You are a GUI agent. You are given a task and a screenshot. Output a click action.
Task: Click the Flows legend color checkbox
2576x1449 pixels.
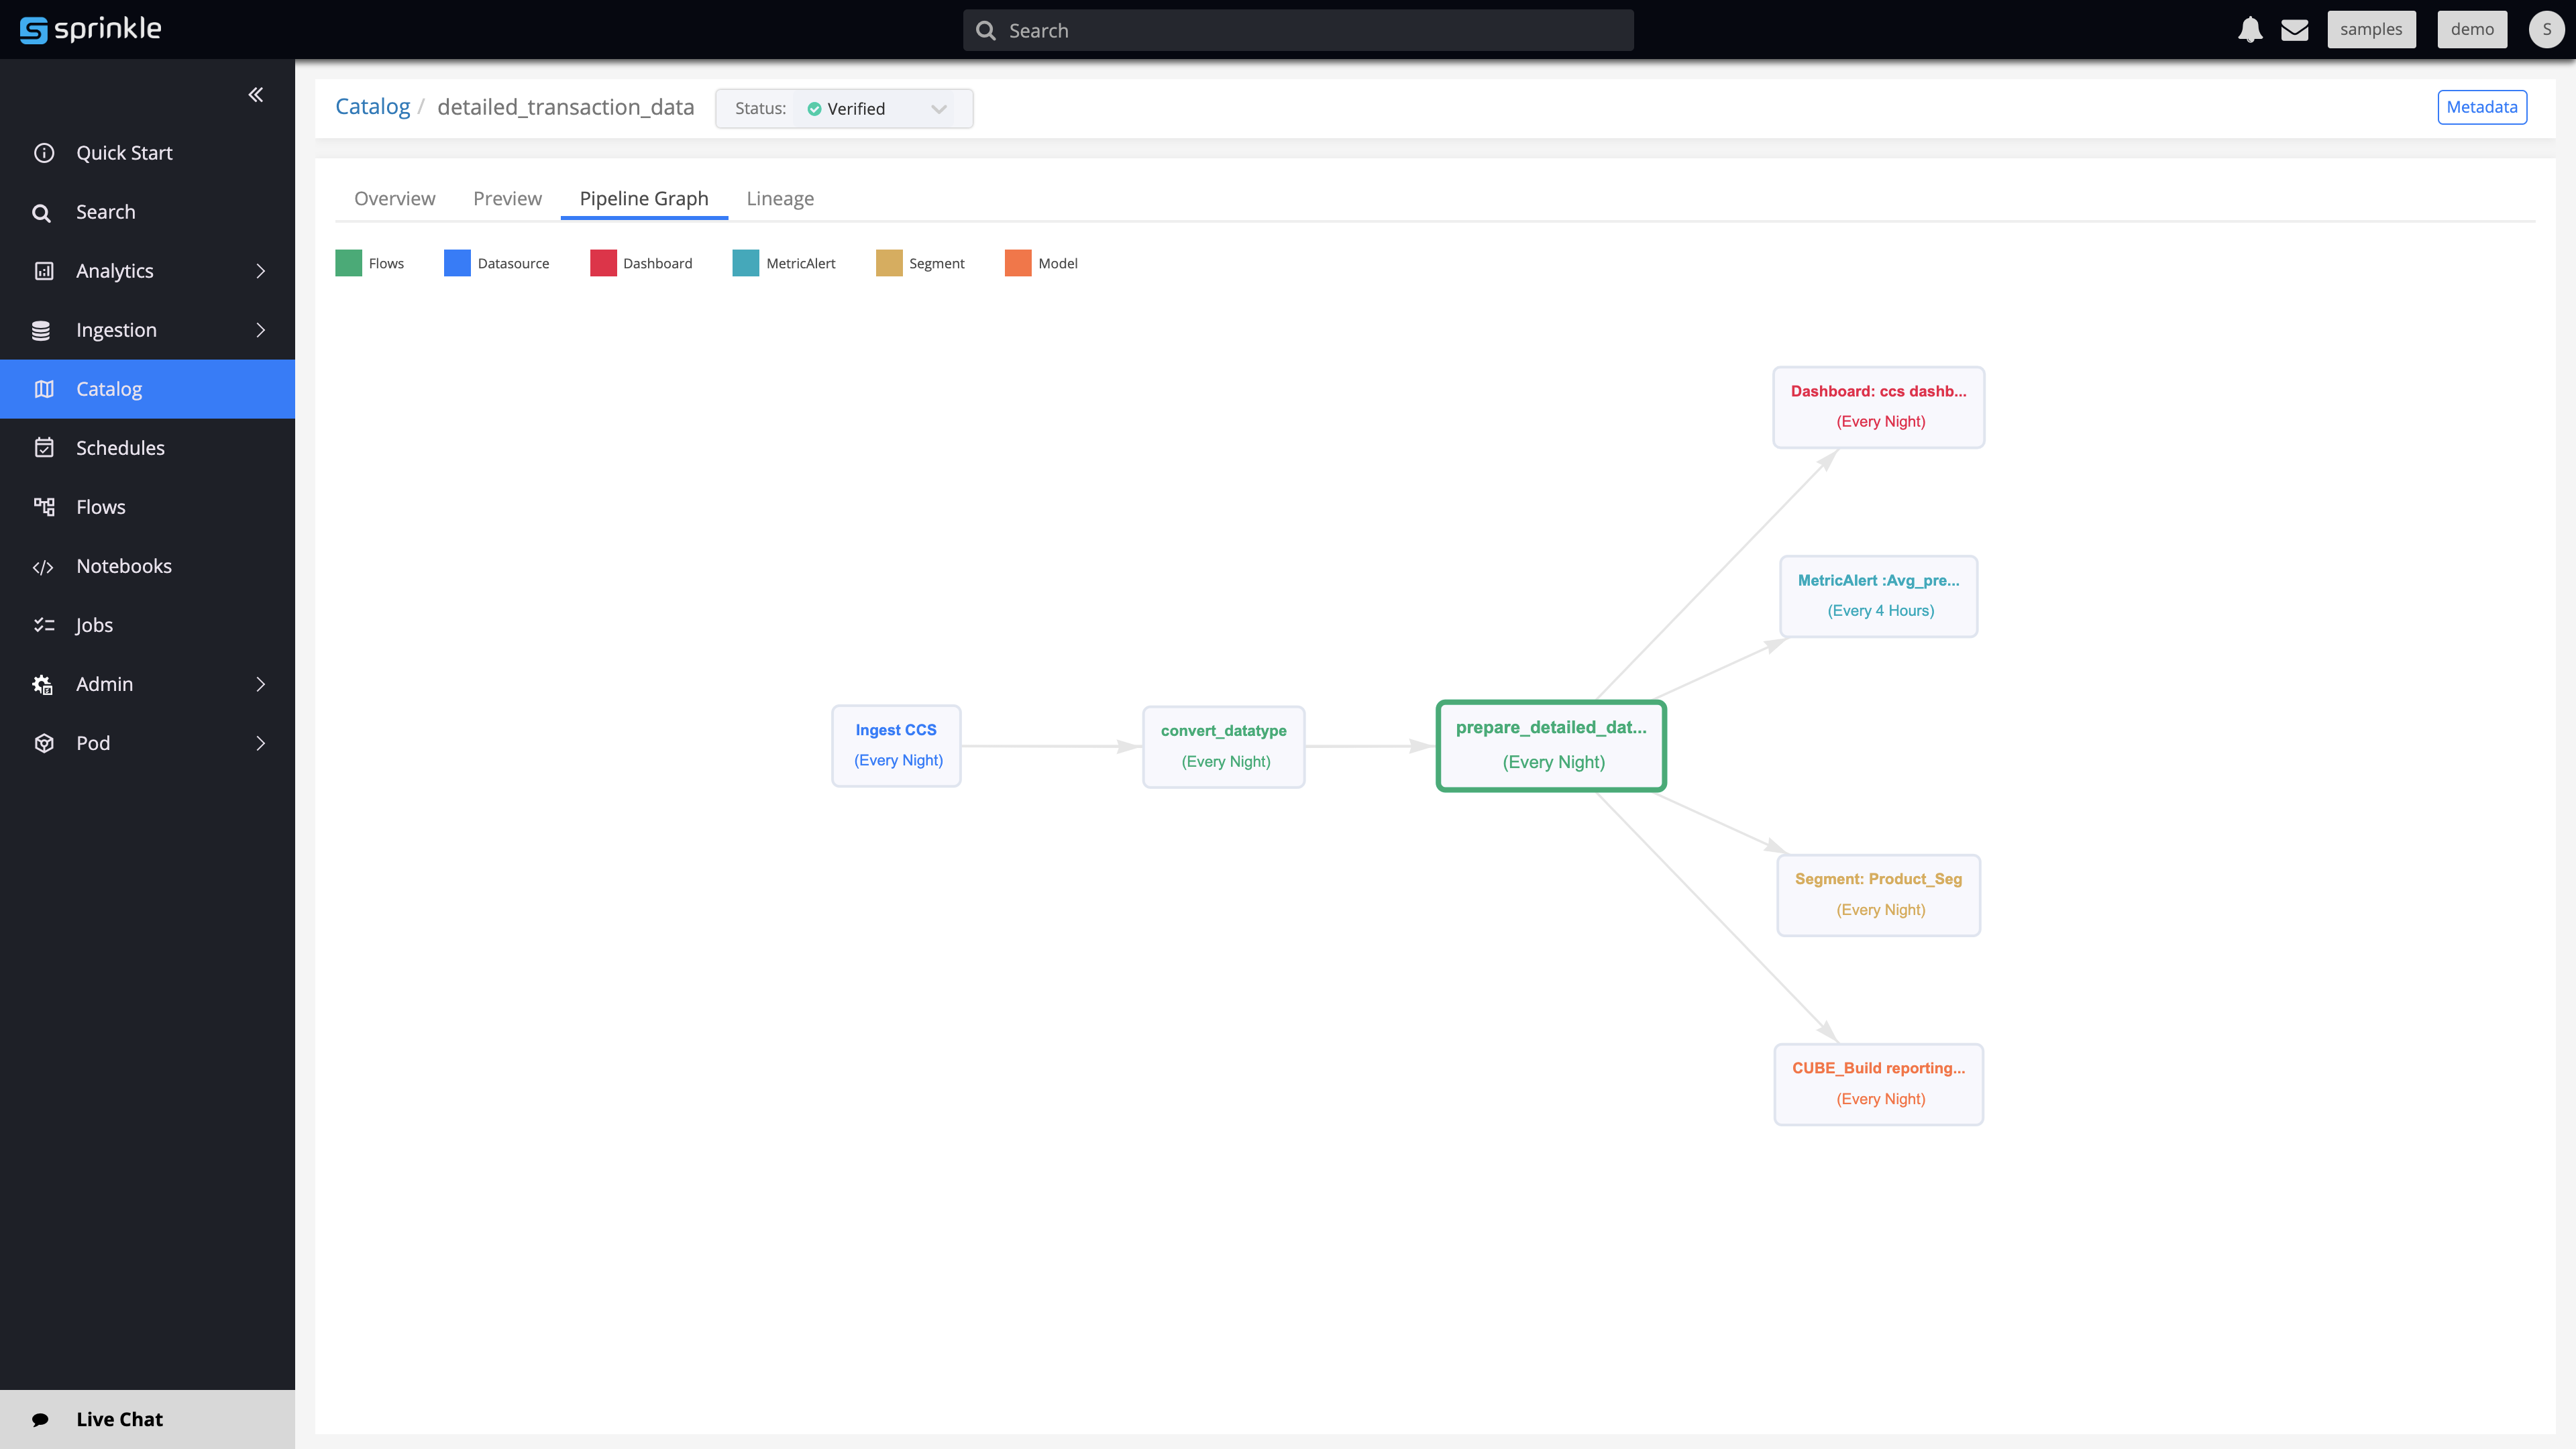click(348, 262)
